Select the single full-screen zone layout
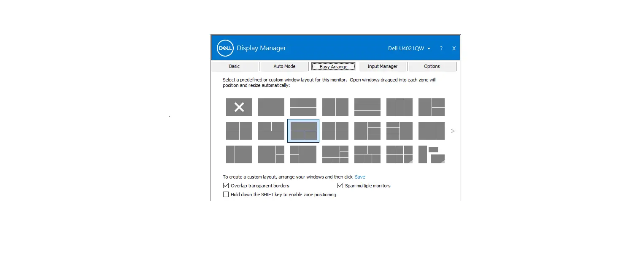This screenshot has height=257, width=629. [271, 107]
